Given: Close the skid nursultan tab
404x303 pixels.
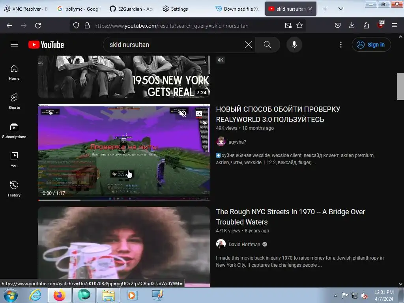Looking at the screenshot, I should [x=310, y=9].
